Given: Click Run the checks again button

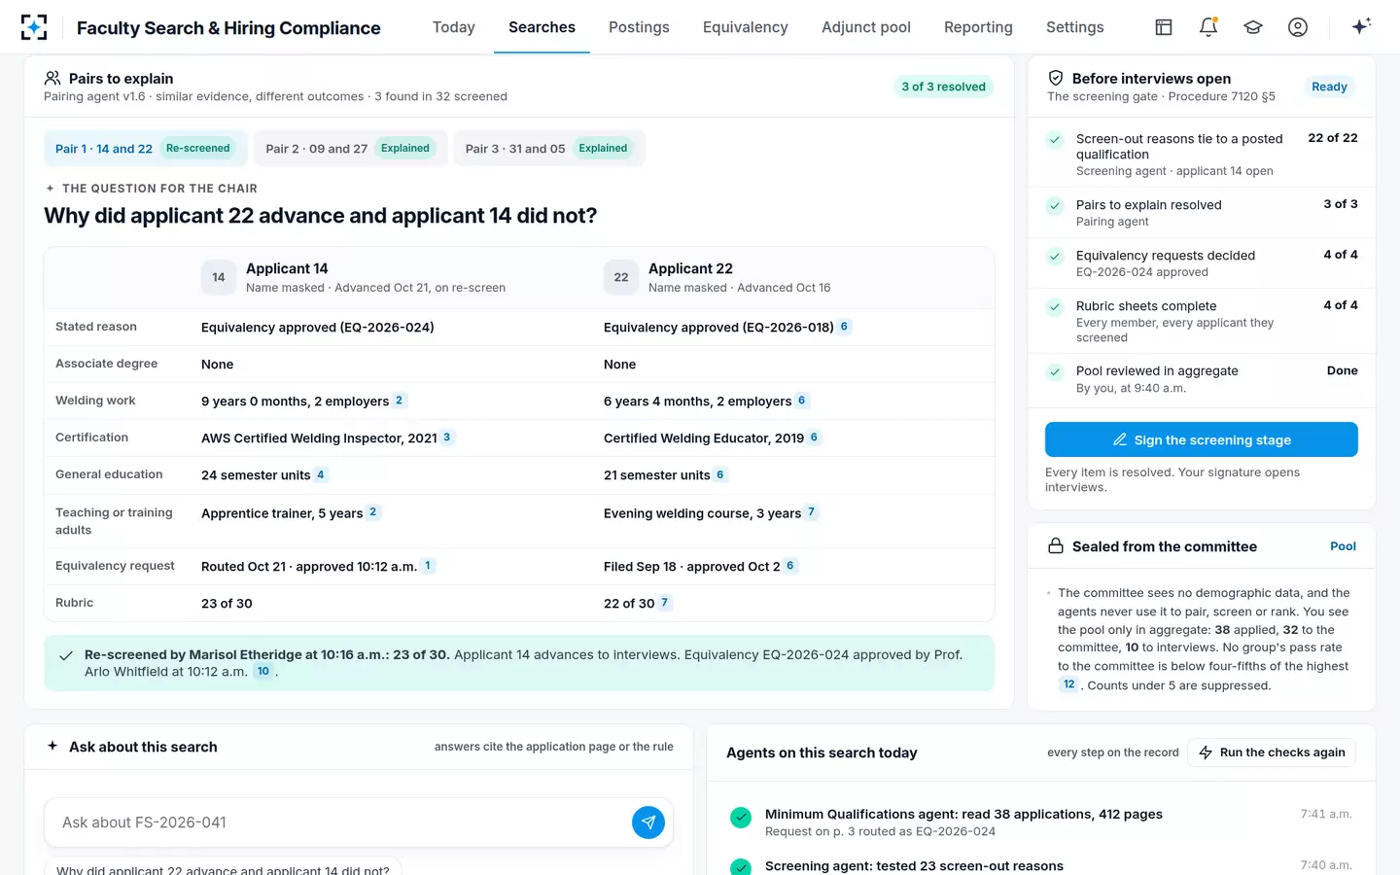Looking at the screenshot, I should click(x=1272, y=752).
